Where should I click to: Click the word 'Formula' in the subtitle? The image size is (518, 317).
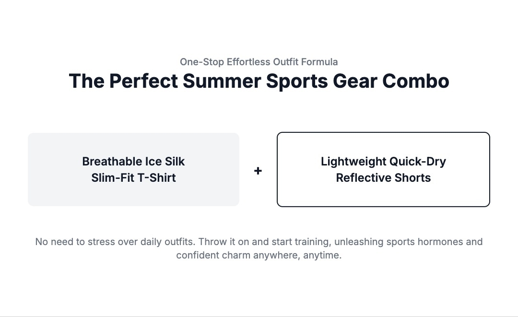tap(321, 62)
